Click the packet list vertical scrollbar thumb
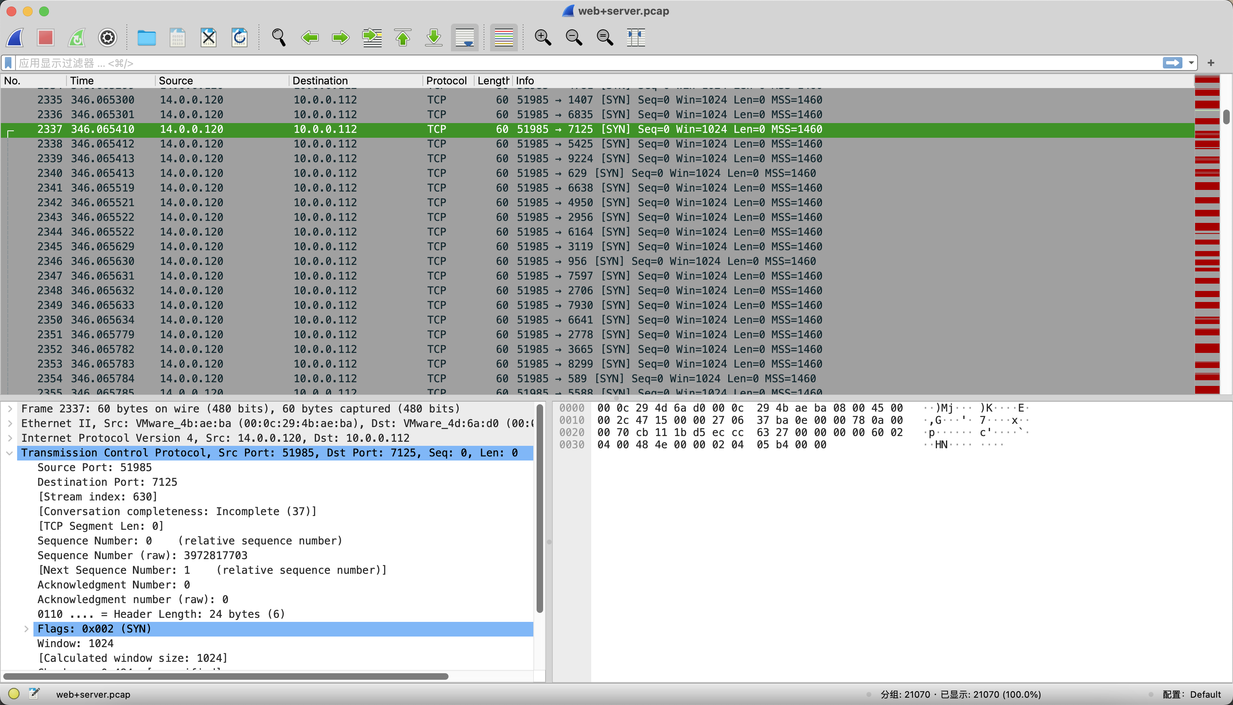 tap(1226, 117)
